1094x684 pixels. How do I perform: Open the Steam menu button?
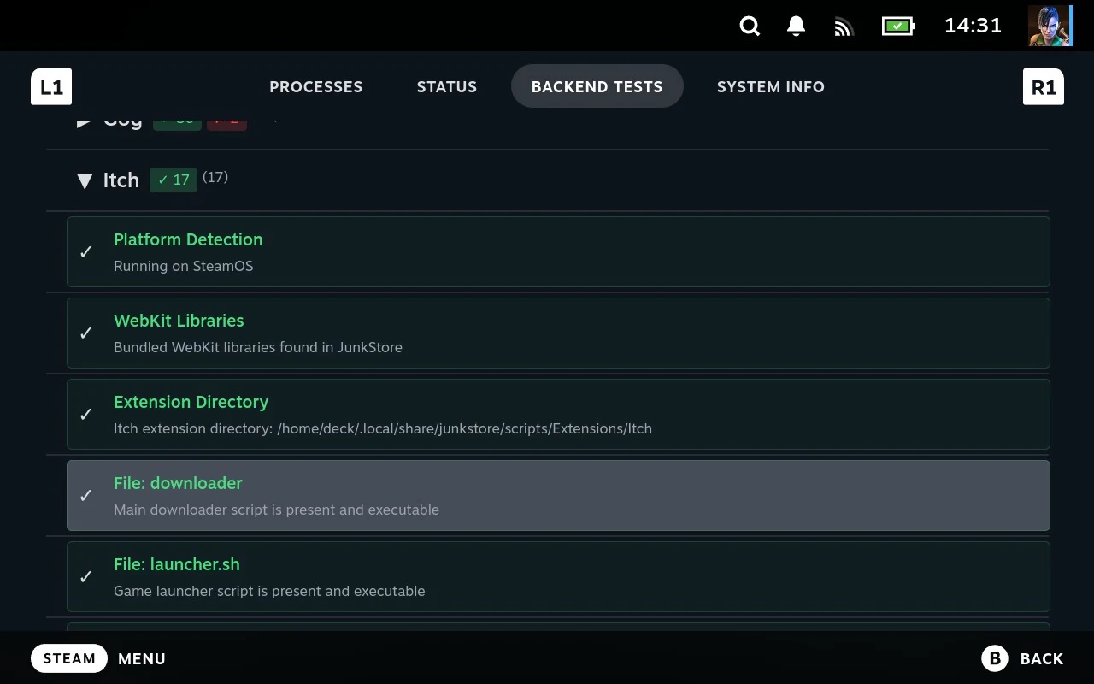(x=69, y=658)
